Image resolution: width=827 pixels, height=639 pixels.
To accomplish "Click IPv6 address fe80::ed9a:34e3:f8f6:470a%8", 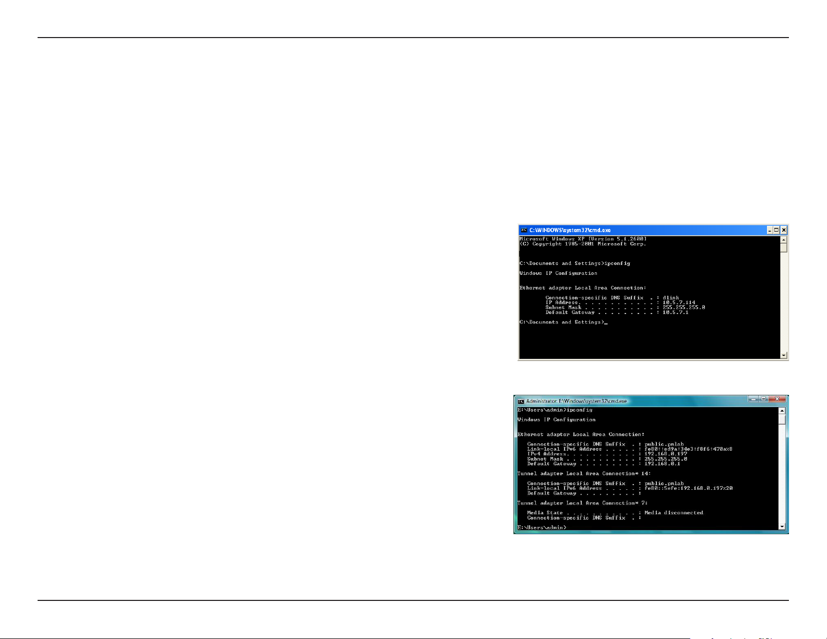I will (688, 449).
